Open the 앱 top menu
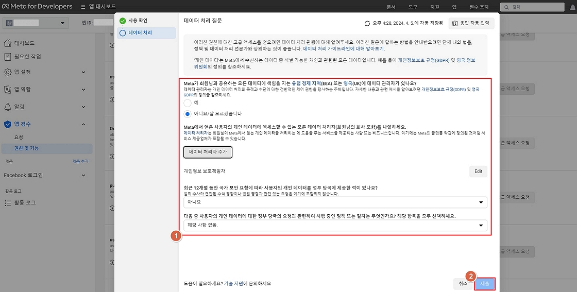 [x=454, y=7]
